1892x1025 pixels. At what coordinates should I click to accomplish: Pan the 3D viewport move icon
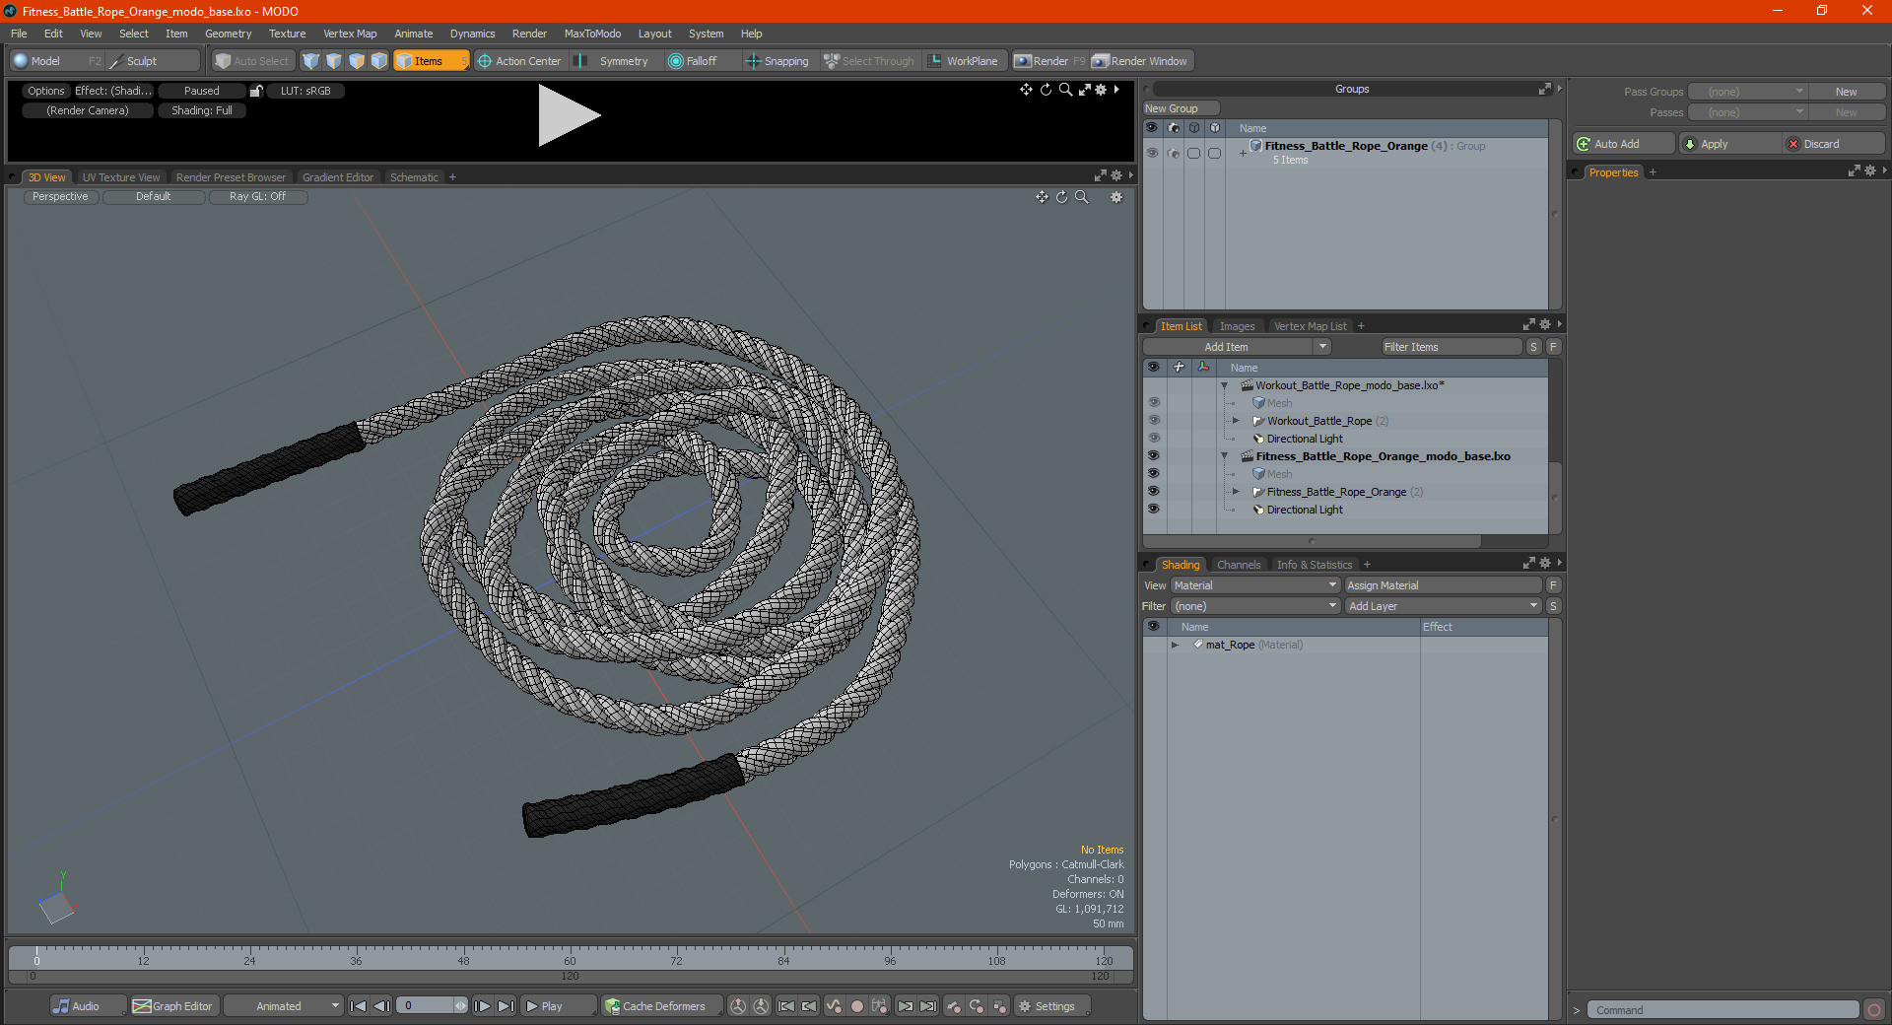[x=1042, y=197]
